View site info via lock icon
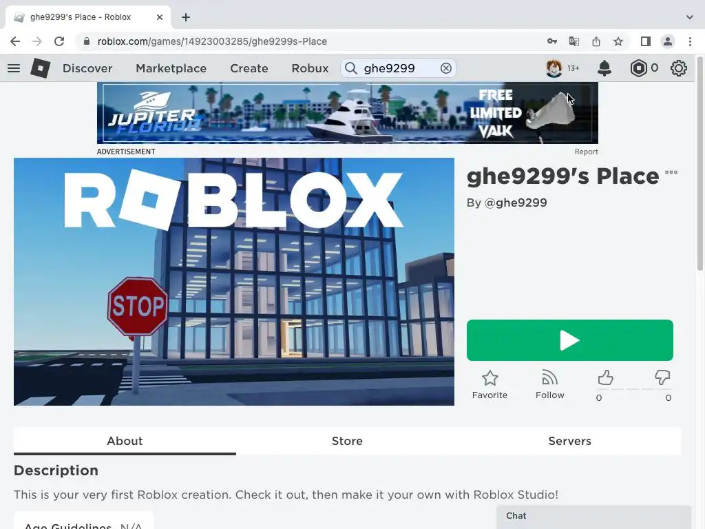Image resolution: width=705 pixels, height=529 pixels. 86,41
